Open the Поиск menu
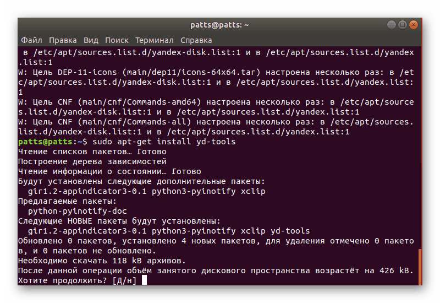This screenshot has height=303, width=440. (117, 40)
